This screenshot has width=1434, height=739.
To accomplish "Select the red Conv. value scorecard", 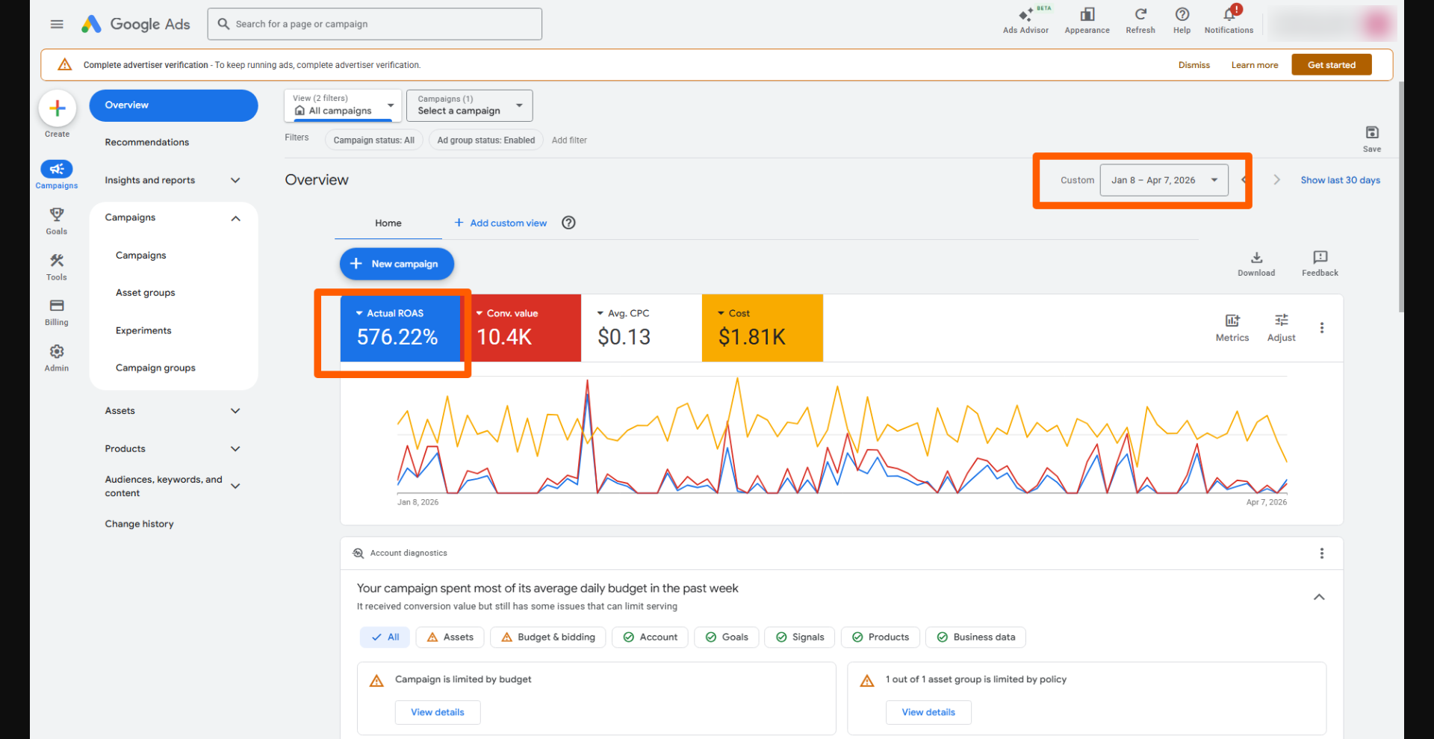I will click(x=521, y=328).
